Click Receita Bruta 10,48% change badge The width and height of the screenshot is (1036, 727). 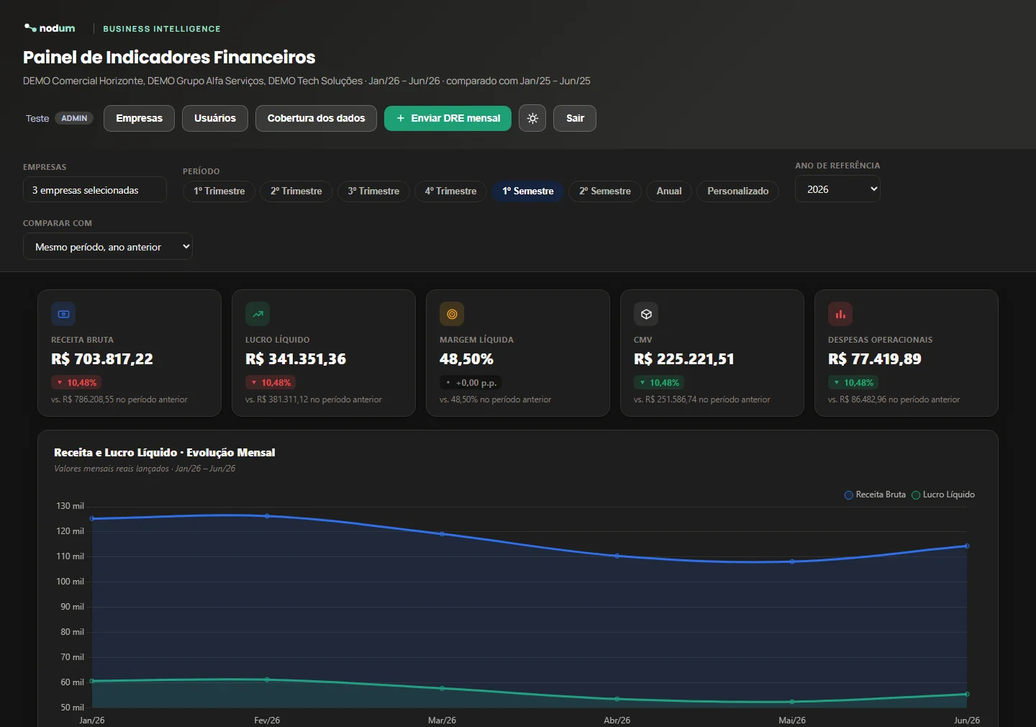tap(76, 382)
